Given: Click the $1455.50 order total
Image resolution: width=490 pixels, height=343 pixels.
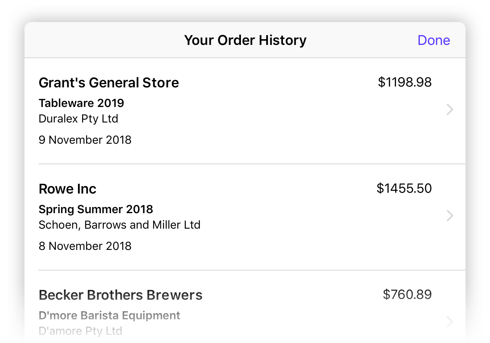Looking at the screenshot, I should tap(404, 188).
